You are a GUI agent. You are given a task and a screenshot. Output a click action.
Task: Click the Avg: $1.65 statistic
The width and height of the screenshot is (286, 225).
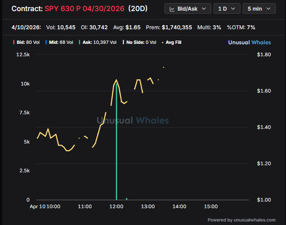point(127,27)
